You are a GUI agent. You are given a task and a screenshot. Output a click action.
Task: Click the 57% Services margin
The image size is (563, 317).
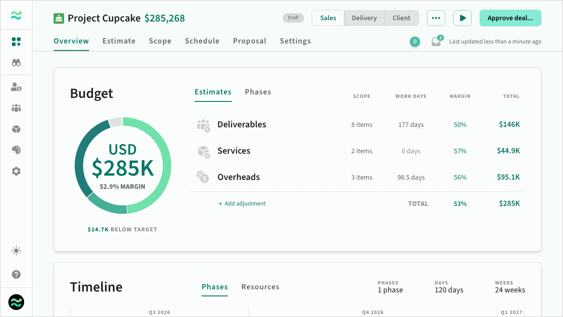[x=460, y=151]
